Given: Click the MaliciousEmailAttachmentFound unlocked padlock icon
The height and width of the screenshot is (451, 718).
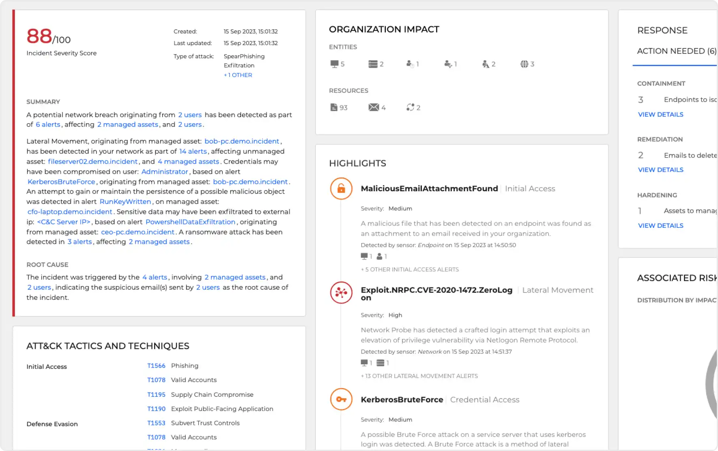Looking at the screenshot, I should pyautogui.click(x=341, y=188).
